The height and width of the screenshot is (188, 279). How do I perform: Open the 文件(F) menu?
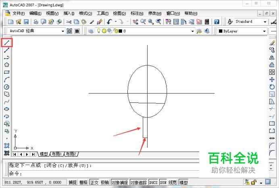coord(19,13)
